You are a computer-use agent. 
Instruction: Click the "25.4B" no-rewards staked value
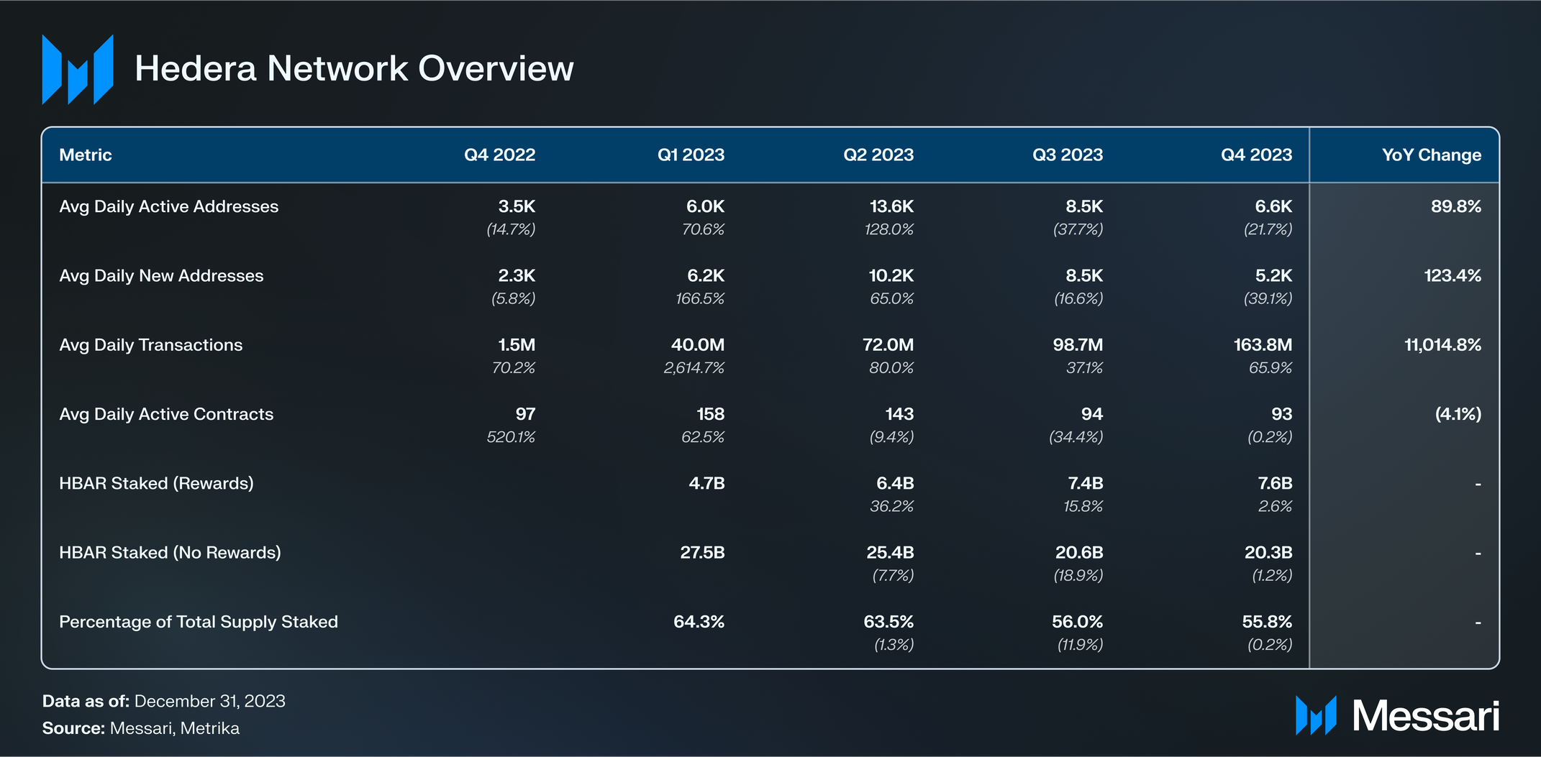pos(891,553)
